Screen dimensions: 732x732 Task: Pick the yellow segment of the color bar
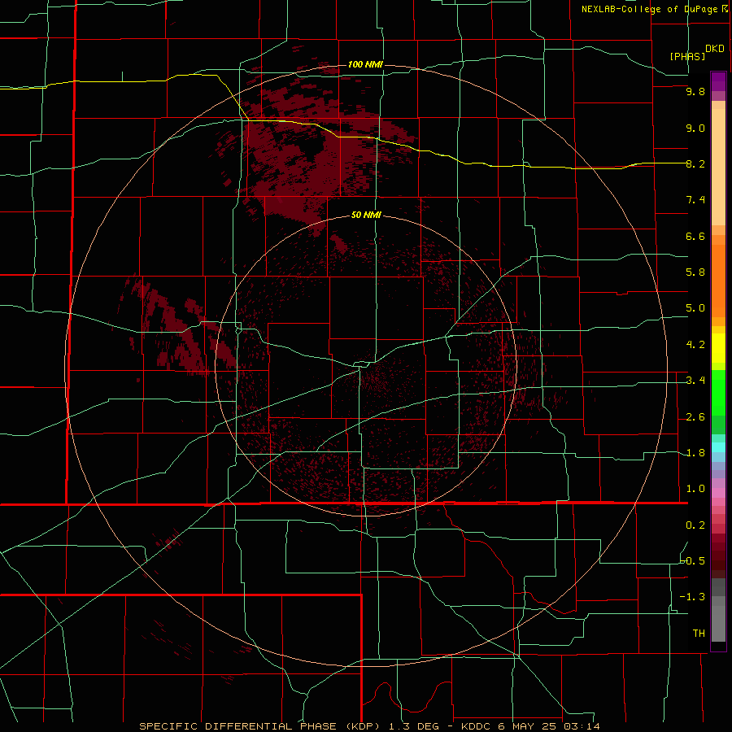point(718,348)
